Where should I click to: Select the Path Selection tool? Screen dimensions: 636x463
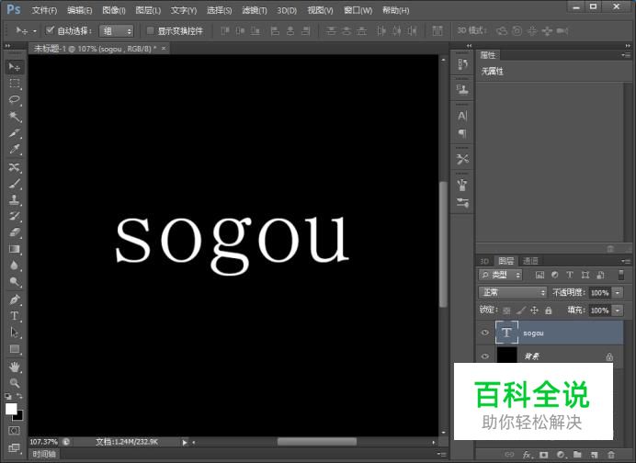[x=14, y=333]
